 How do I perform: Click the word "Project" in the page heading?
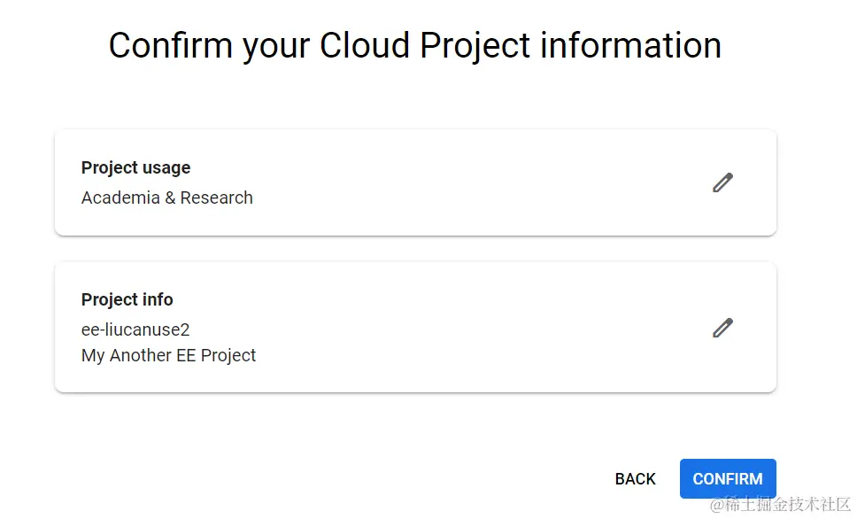point(475,46)
